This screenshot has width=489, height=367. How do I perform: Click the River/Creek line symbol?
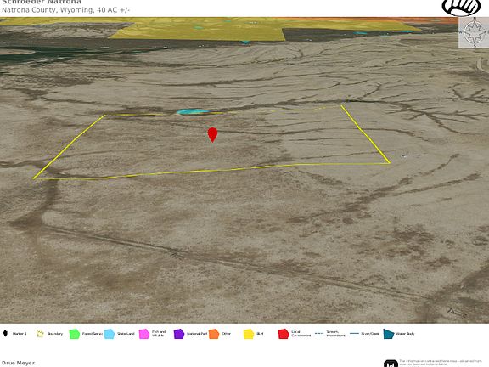coord(354,334)
